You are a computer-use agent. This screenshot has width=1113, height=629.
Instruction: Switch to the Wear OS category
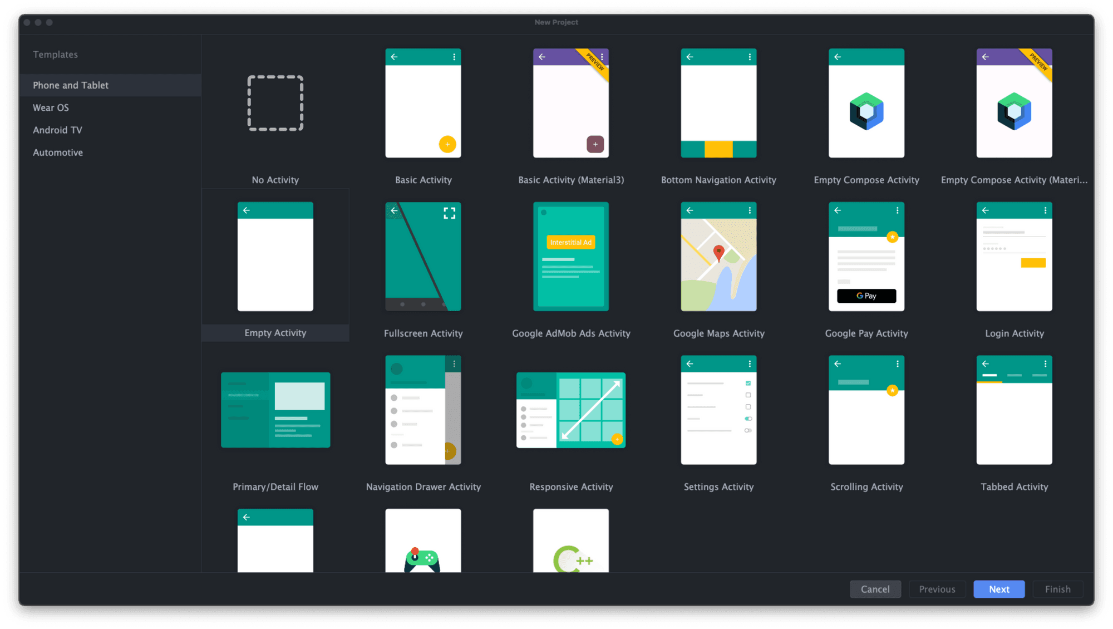pos(51,107)
